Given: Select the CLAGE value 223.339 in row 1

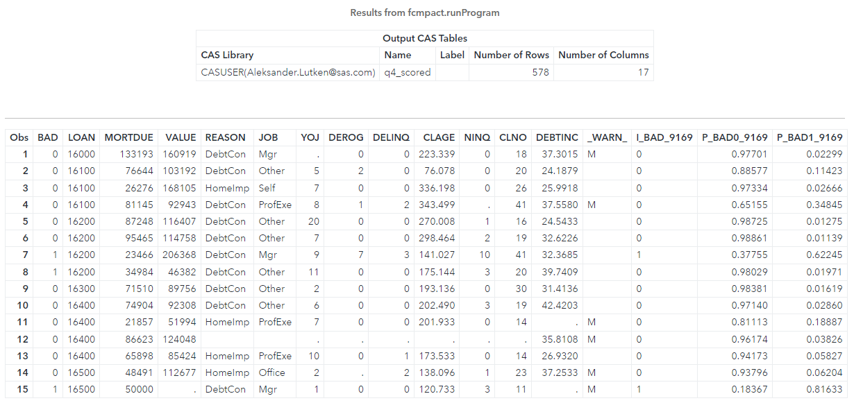Looking at the screenshot, I should [x=438, y=154].
